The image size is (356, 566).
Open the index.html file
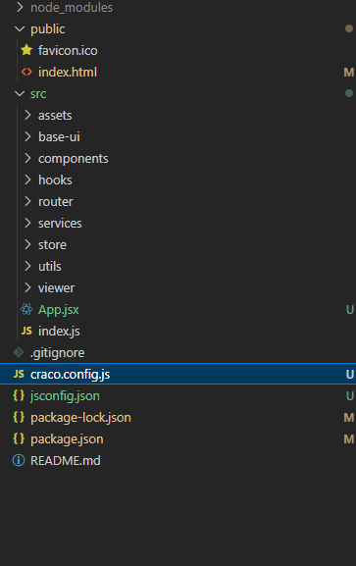[68, 72]
